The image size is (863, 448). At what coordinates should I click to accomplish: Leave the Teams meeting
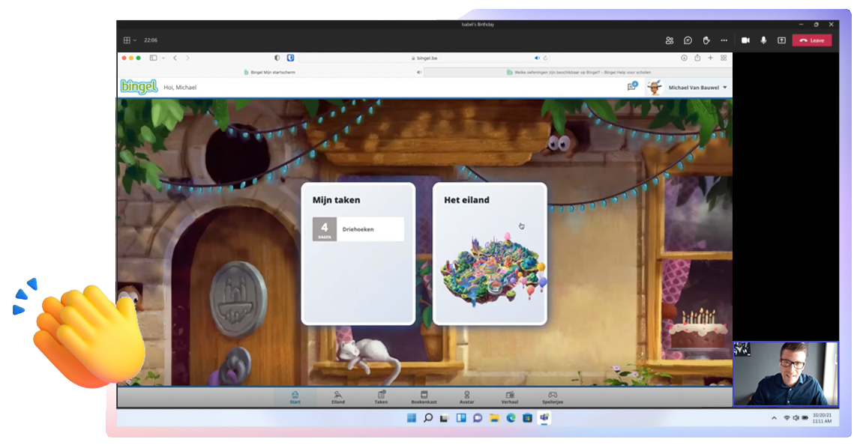coord(812,40)
